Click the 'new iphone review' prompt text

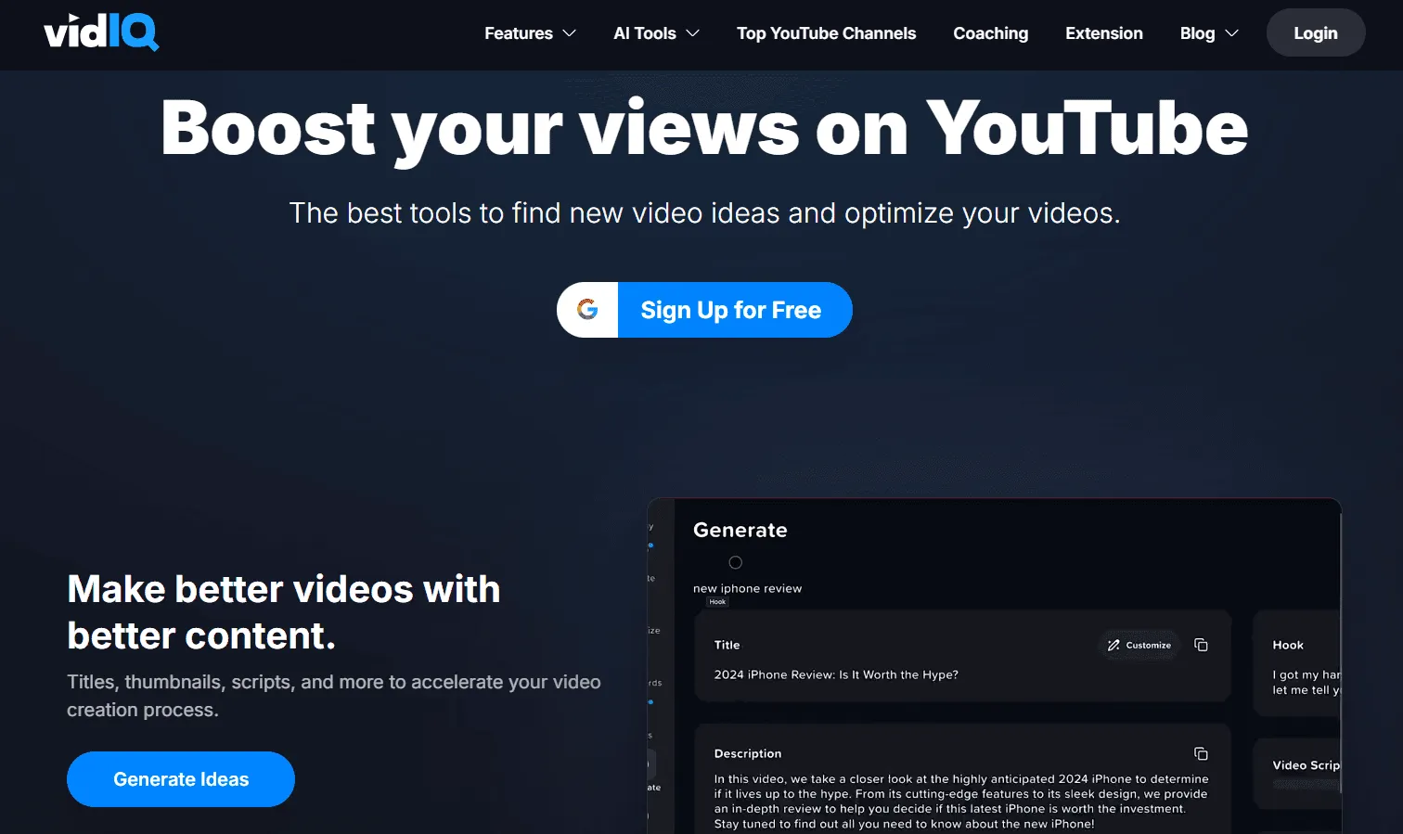click(747, 588)
